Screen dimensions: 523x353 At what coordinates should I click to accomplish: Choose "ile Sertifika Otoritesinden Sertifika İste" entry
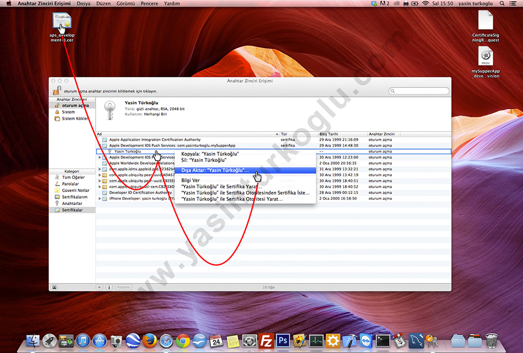(245, 192)
